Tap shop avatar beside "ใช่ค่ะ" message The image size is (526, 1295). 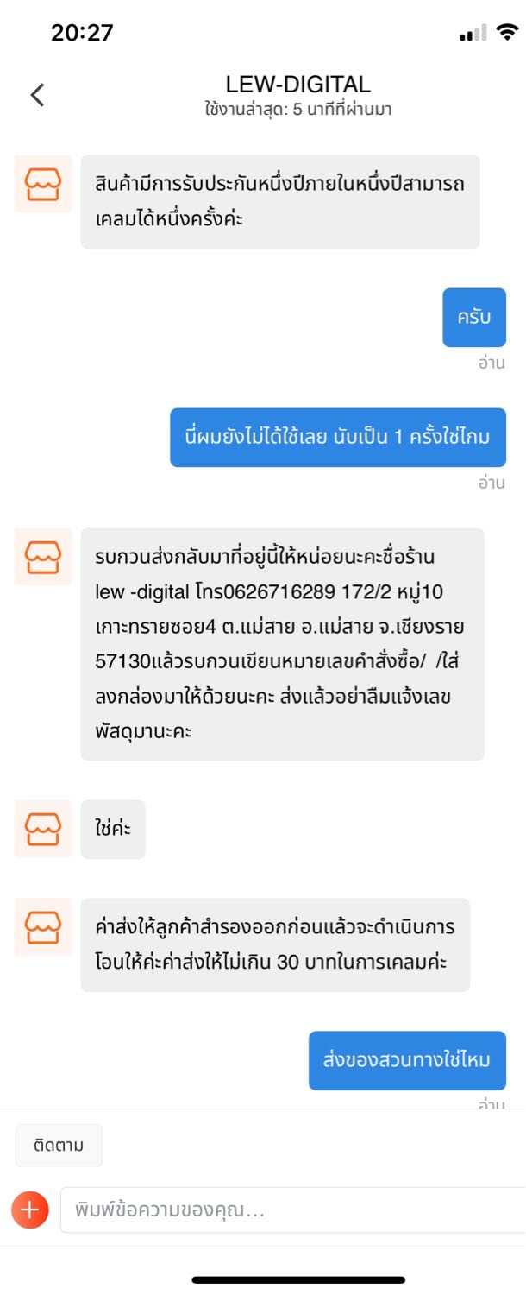click(x=43, y=829)
